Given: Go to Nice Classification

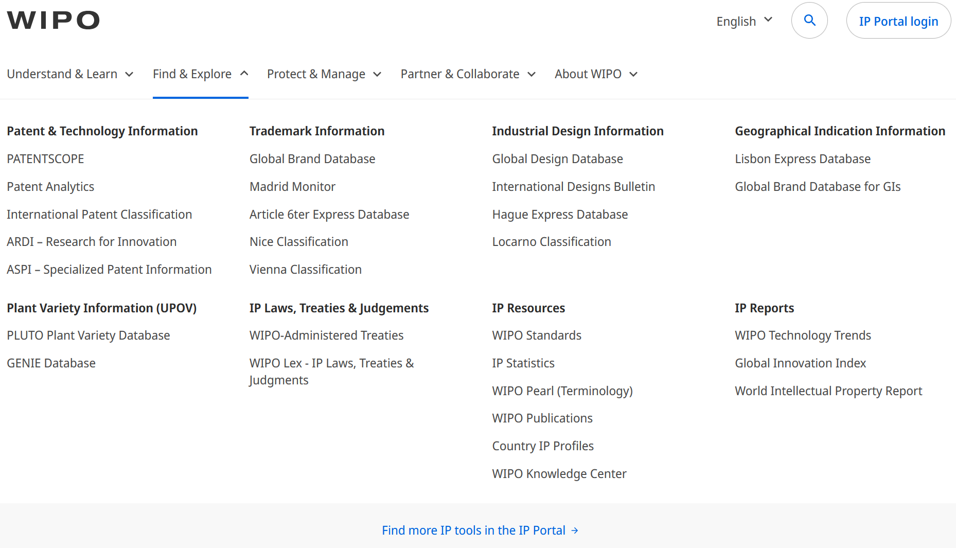Looking at the screenshot, I should coord(299,242).
